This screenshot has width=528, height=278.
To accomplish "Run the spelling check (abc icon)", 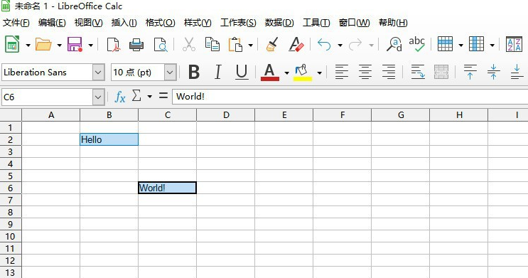I will tap(416, 45).
